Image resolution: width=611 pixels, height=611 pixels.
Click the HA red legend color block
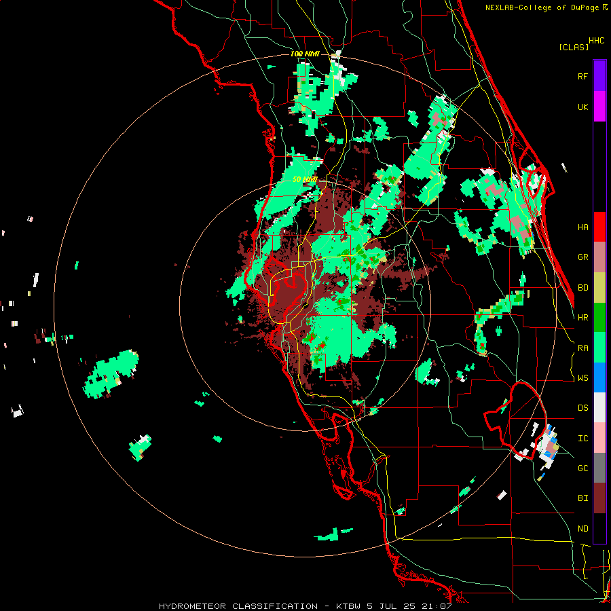coord(599,227)
